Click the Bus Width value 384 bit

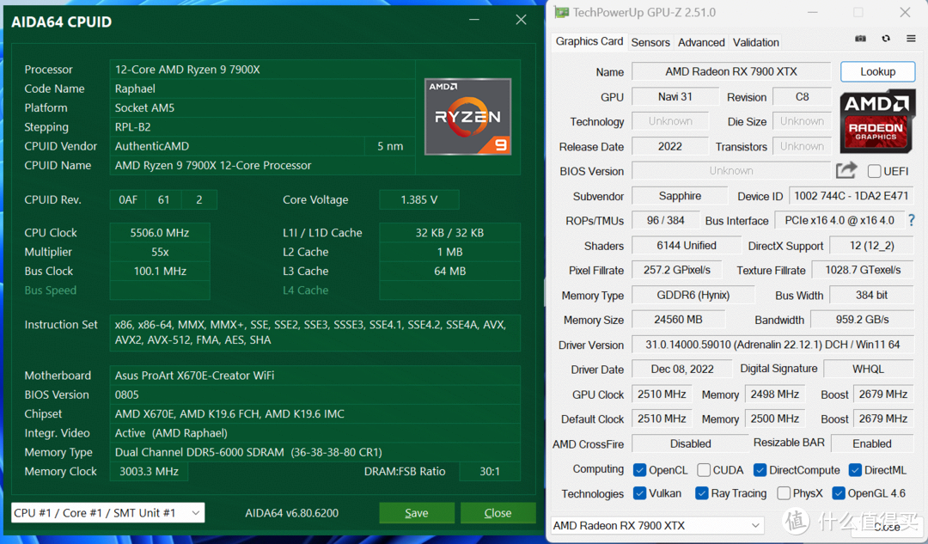coord(872,295)
